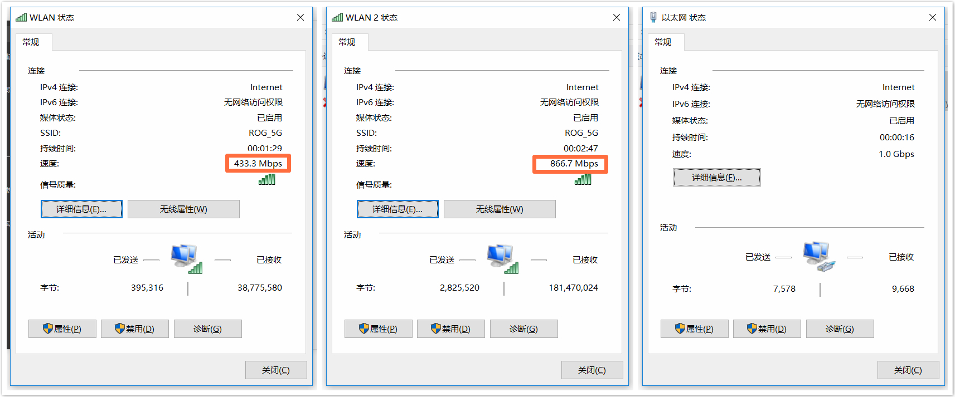Click the 866.7 Mbps speed value
The height and width of the screenshot is (397, 955).
574,164
